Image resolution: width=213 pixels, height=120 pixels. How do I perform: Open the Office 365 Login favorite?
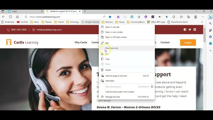[x=156, y=22]
